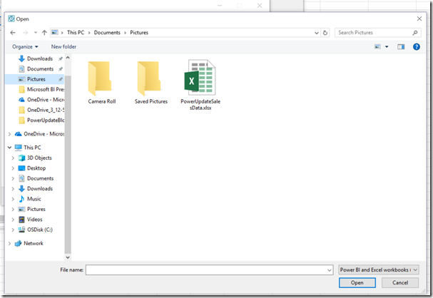The width and height of the screenshot is (433, 298).
Task: Expand the OSDisk (C:) node
Action: tap(13, 230)
